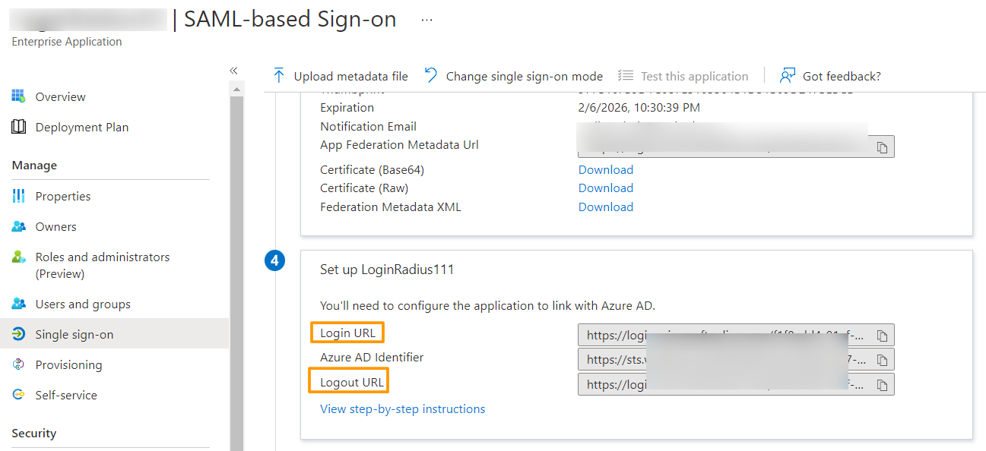The image size is (986, 451).
Task: Click the Properties sidebar icon
Action: 18,196
